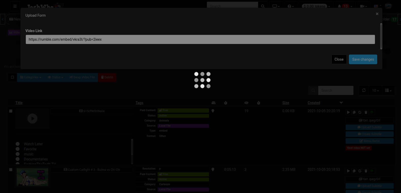Image resolution: width=401 pixels, height=193 pixels.
Task: Edit icon for 615cf9d309a0e video
Action: (x=360, y=112)
